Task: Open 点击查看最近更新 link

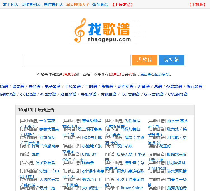Action: (155, 74)
